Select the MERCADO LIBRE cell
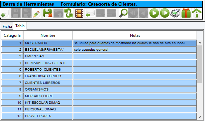Image resolution: width=205 pixels, height=121 pixels. click(48, 96)
